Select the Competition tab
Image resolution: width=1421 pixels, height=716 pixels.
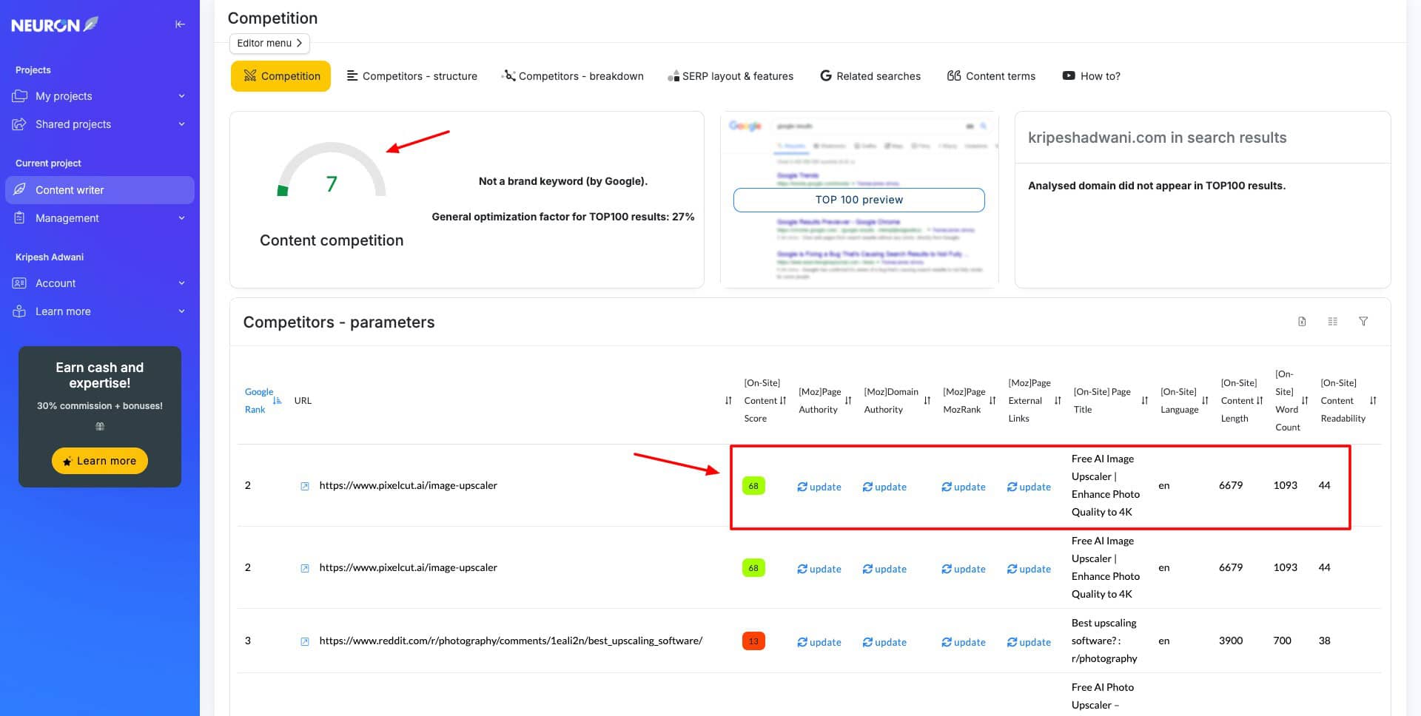pyautogui.click(x=280, y=76)
